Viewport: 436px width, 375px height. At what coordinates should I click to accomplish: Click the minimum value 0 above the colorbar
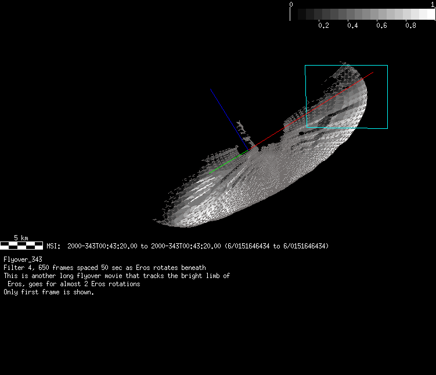coord(291,4)
